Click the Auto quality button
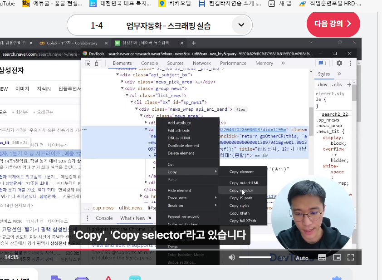 (x=302, y=258)
